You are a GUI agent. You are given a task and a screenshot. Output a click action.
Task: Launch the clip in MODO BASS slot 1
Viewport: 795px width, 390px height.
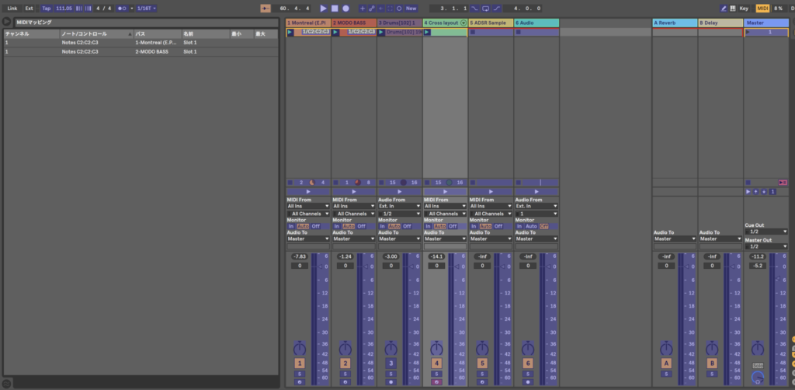click(x=336, y=32)
